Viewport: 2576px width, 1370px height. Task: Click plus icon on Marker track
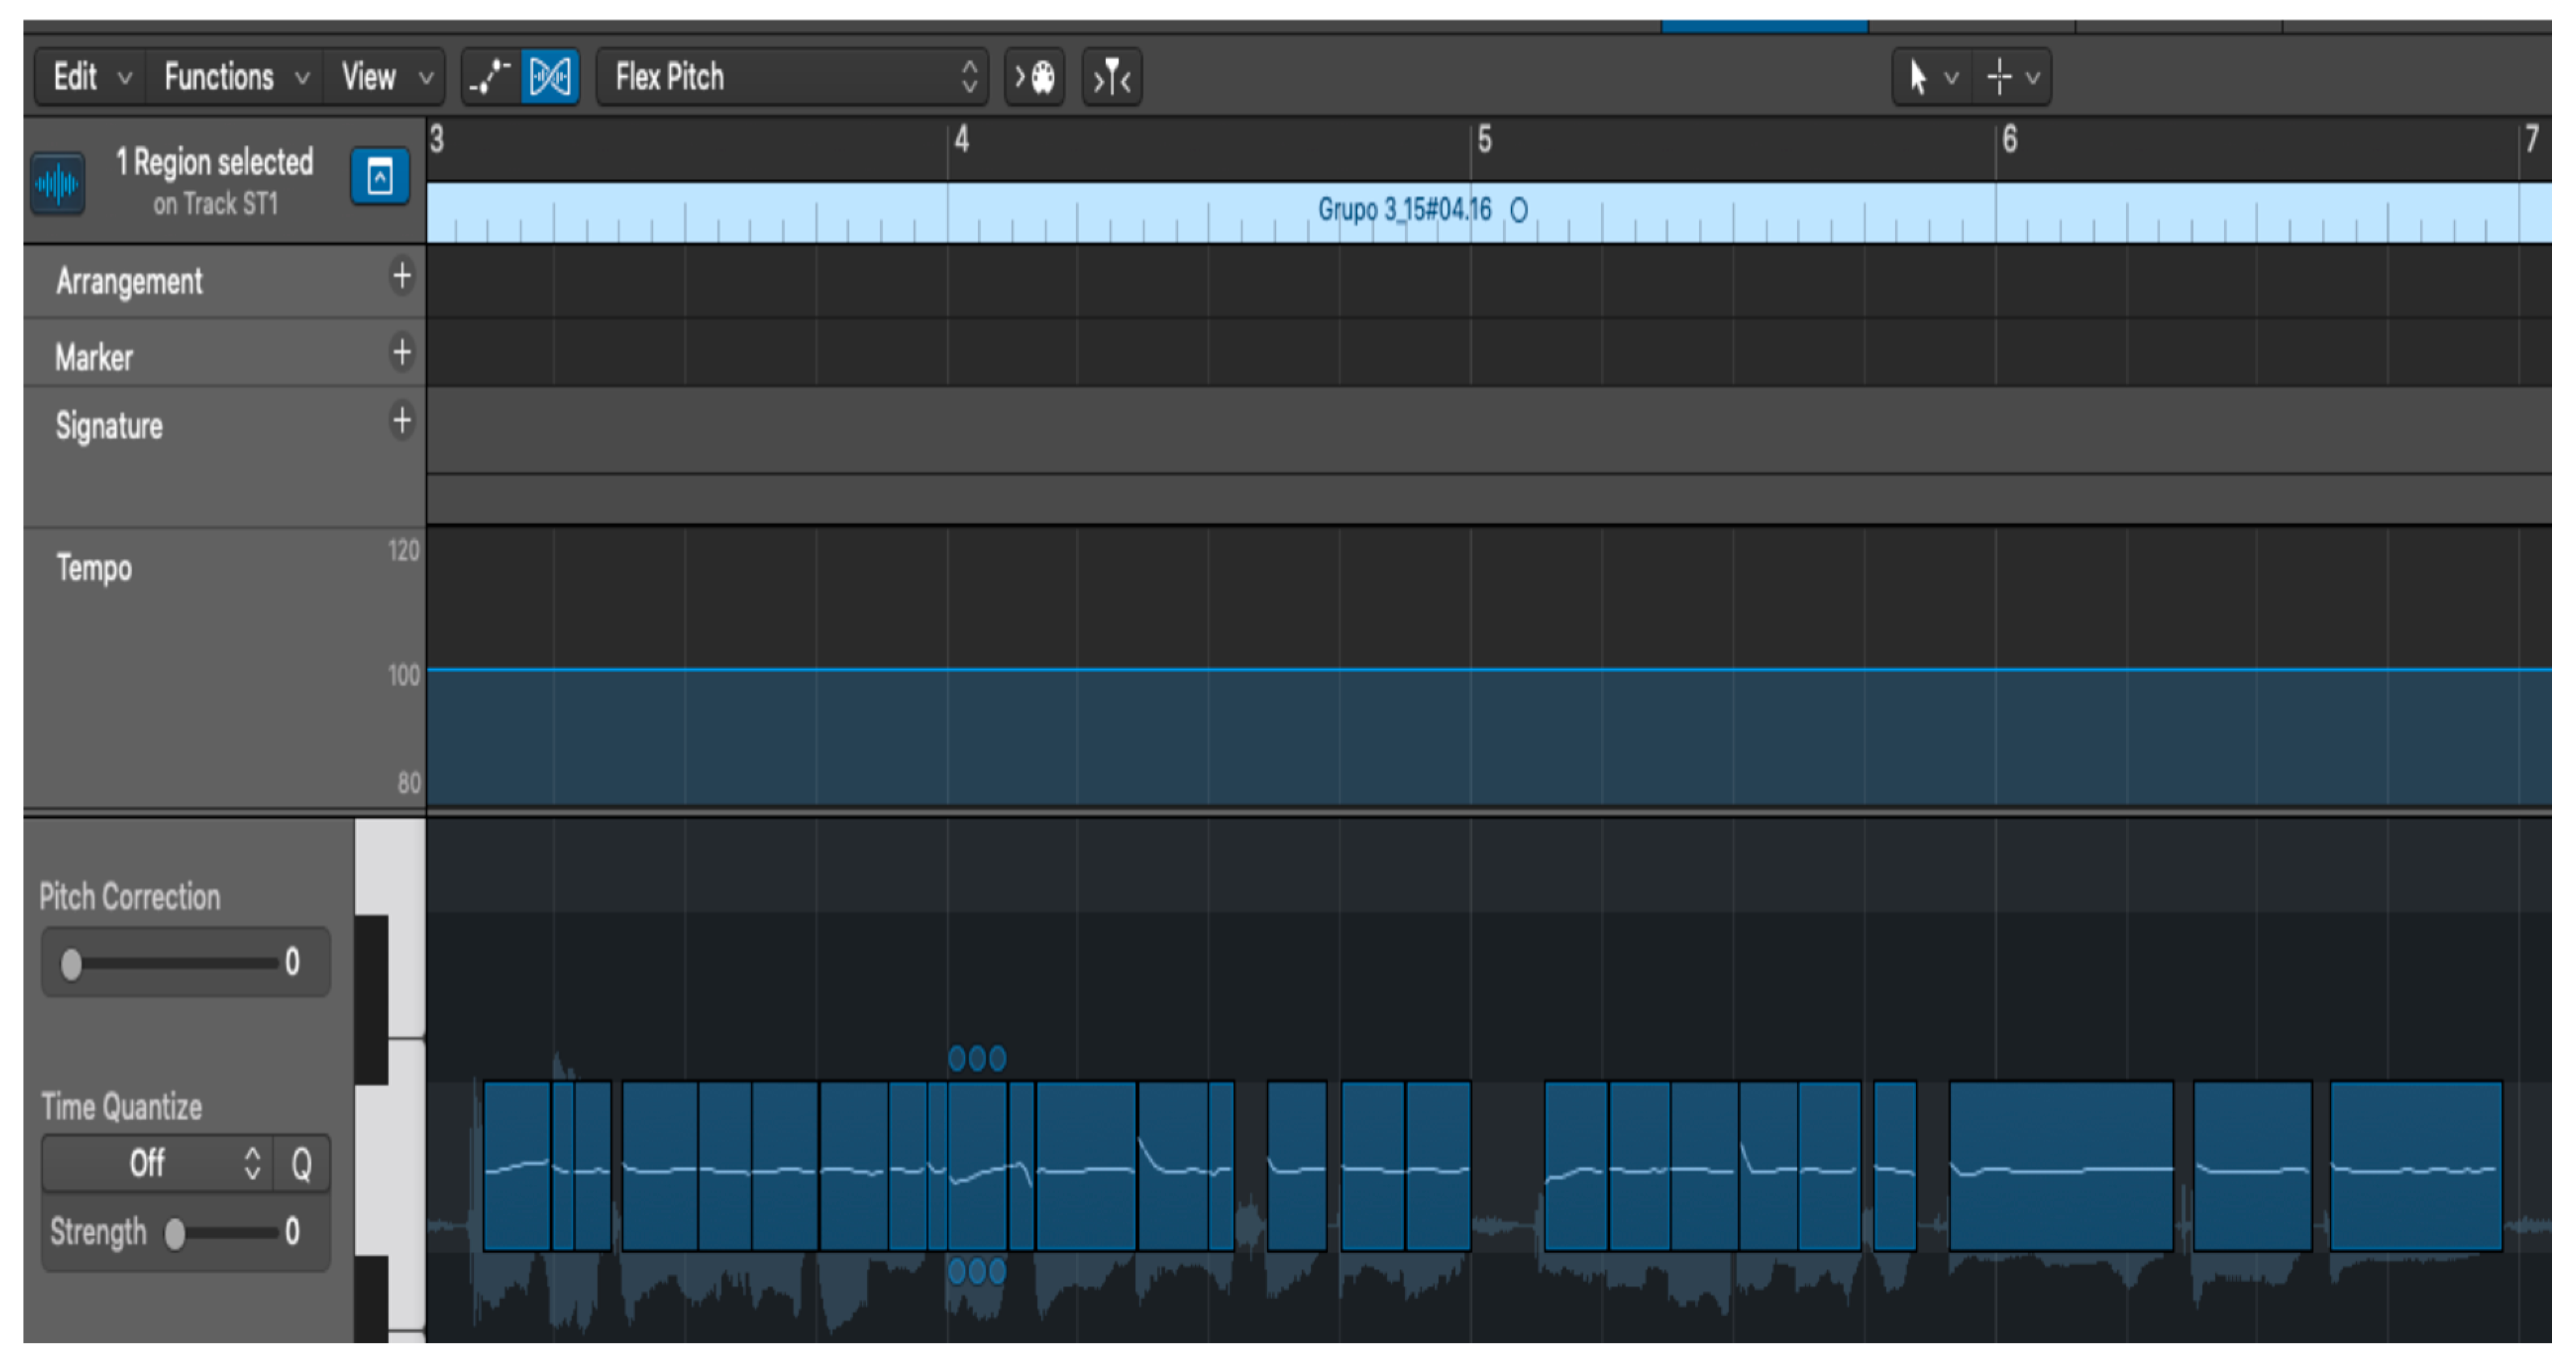(401, 352)
